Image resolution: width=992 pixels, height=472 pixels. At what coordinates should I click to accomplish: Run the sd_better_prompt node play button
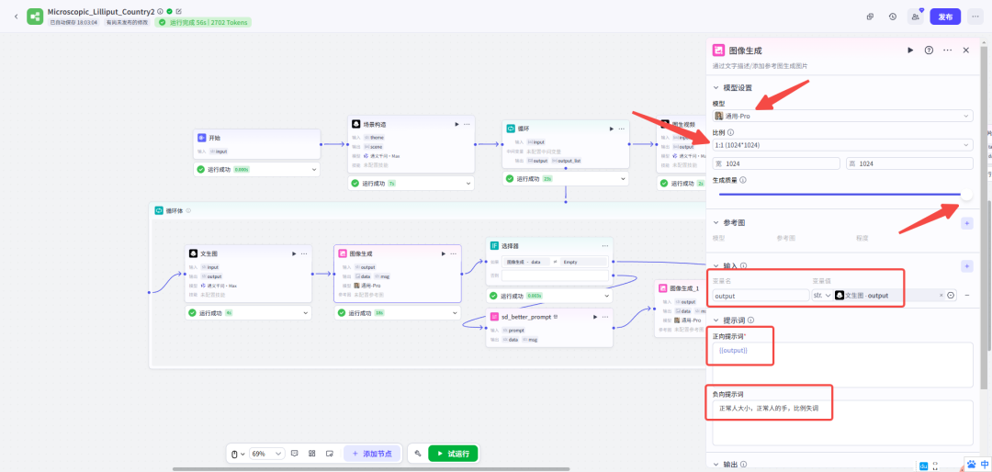(x=594, y=317)
